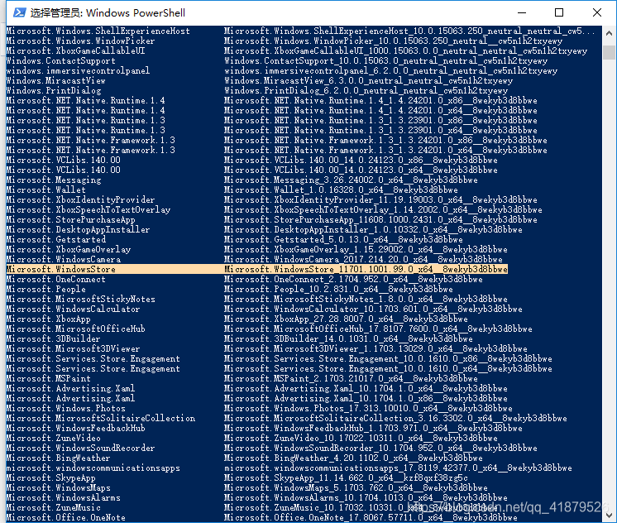Click the Microsoft.XboxApp_27.28.8007.0_x64 full name

(x=346, y=319)
